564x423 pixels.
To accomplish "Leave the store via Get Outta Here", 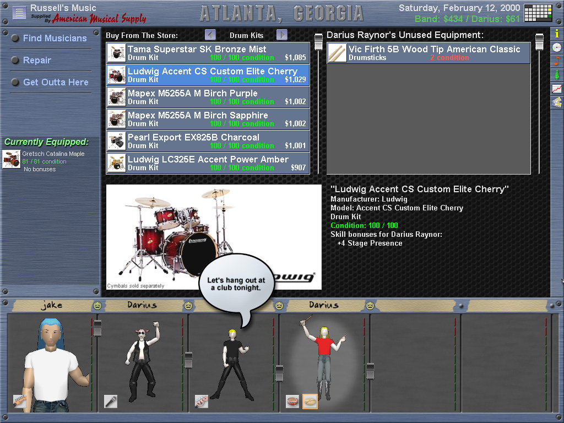I will tap(56, 82).
